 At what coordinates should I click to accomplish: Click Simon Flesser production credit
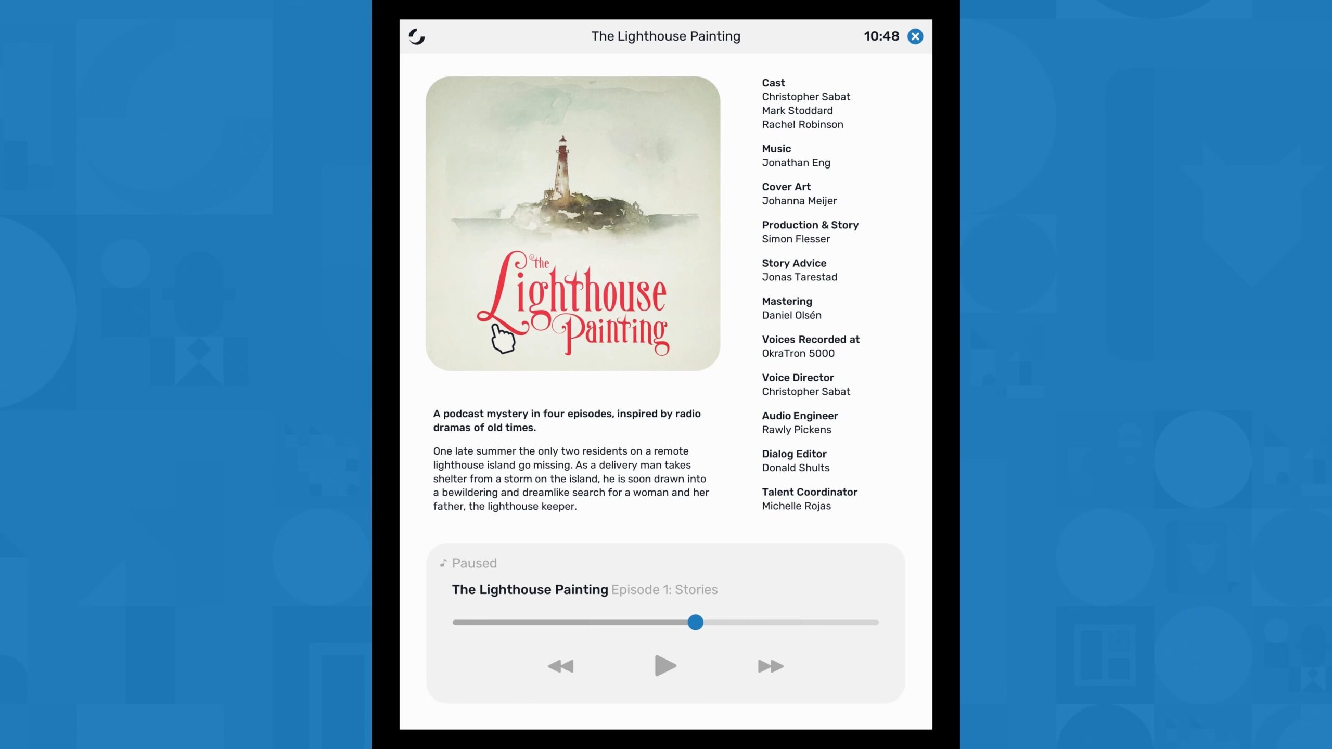[x=796, y=239]
